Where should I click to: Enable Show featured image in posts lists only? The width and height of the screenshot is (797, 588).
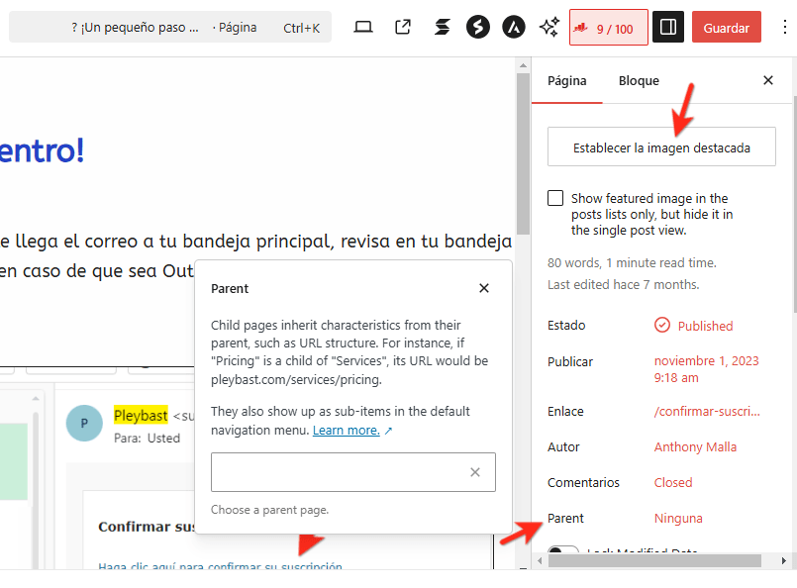[x=555, y=198]
